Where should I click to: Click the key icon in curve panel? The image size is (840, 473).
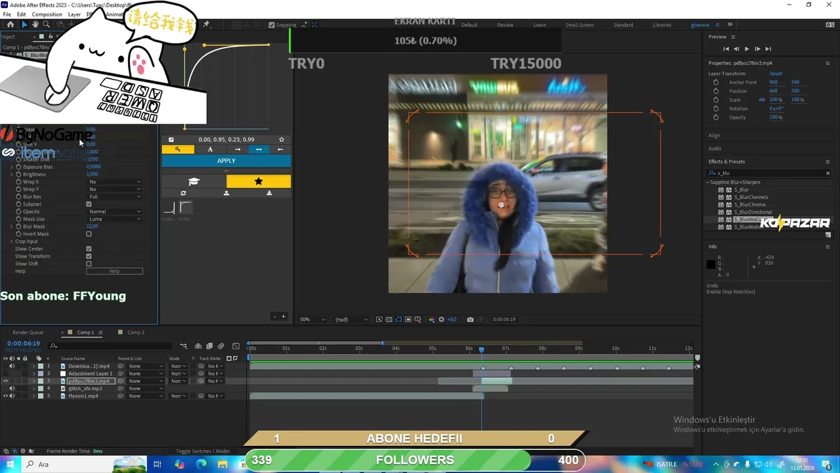(x=178, y=149)
